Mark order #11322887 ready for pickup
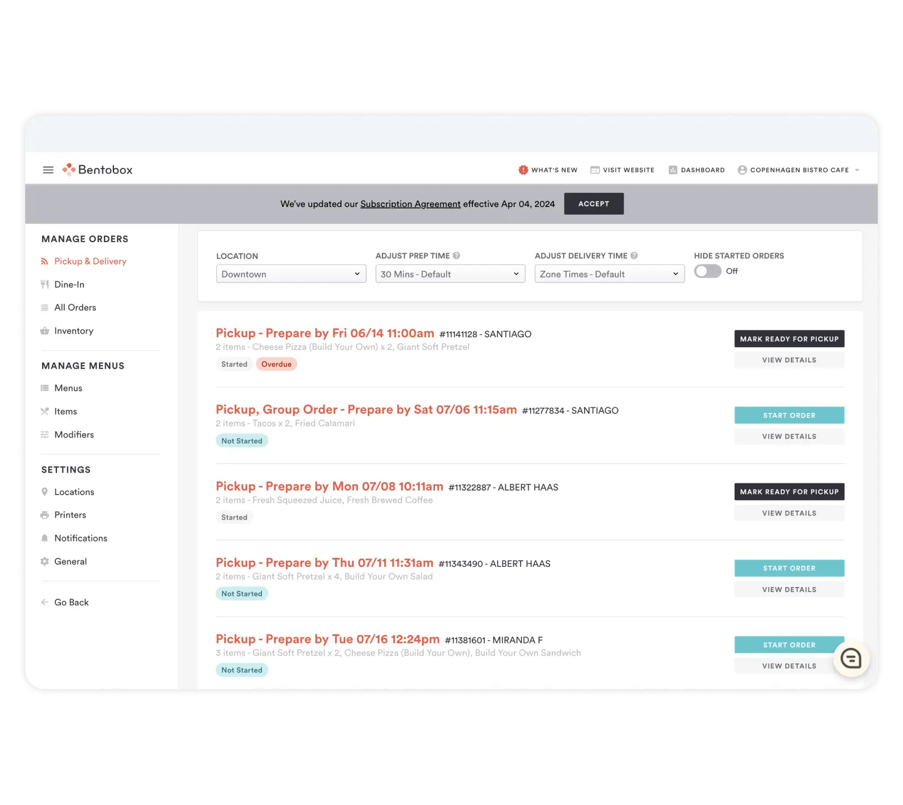This screenshot has height=805, width=903. tap(789, 492)
